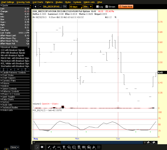Collapse the Quote panel

(x=1, y=5)
